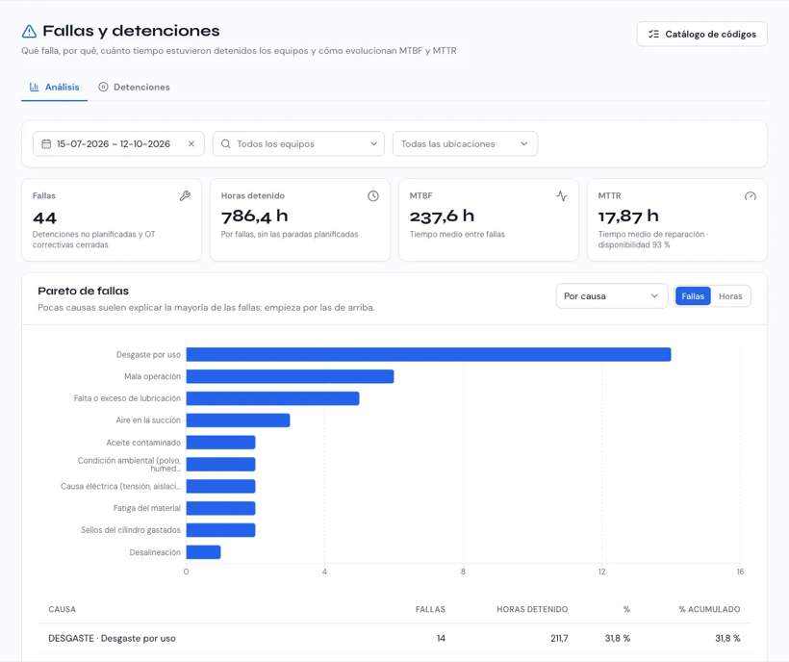789x662 pixels.
Task: Clear the date range with the X icon
Action: [191, 144]
